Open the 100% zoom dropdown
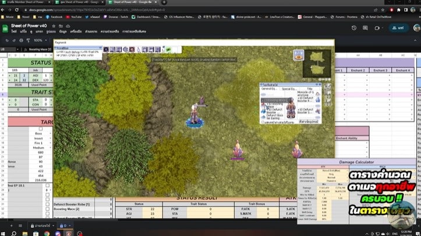Image resolution: width=421 pixels, height=236 pixels. [x=40, y=41]
